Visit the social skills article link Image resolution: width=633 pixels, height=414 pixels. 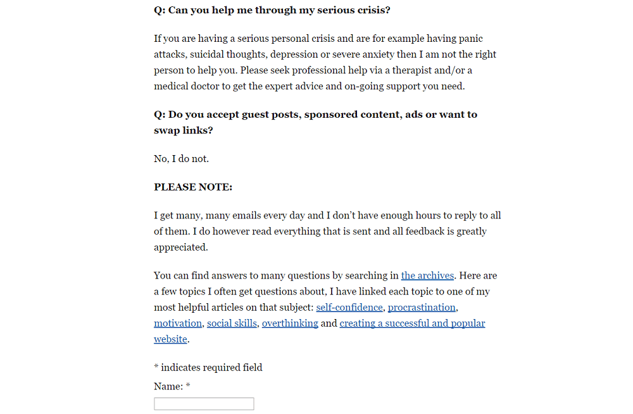232,323
